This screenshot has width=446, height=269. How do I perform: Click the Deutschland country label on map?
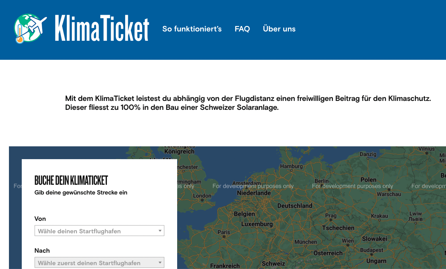(294, 206)
